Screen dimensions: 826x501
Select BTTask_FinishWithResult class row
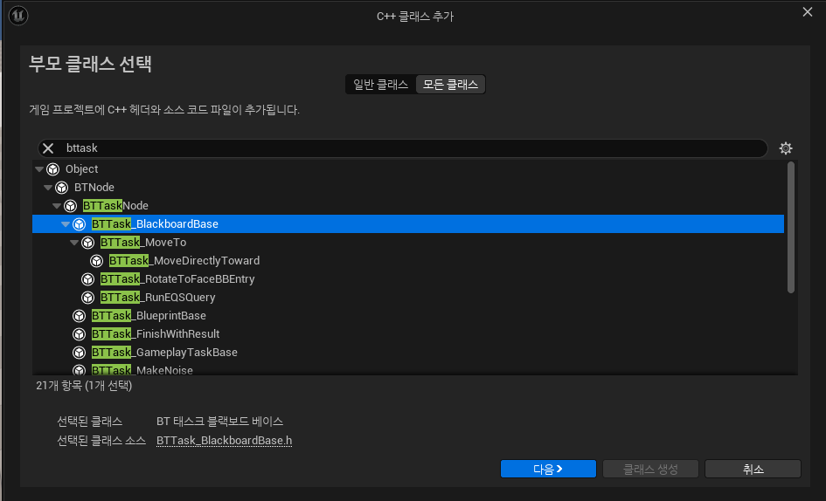pyautogui.click(x=408, y=334)
